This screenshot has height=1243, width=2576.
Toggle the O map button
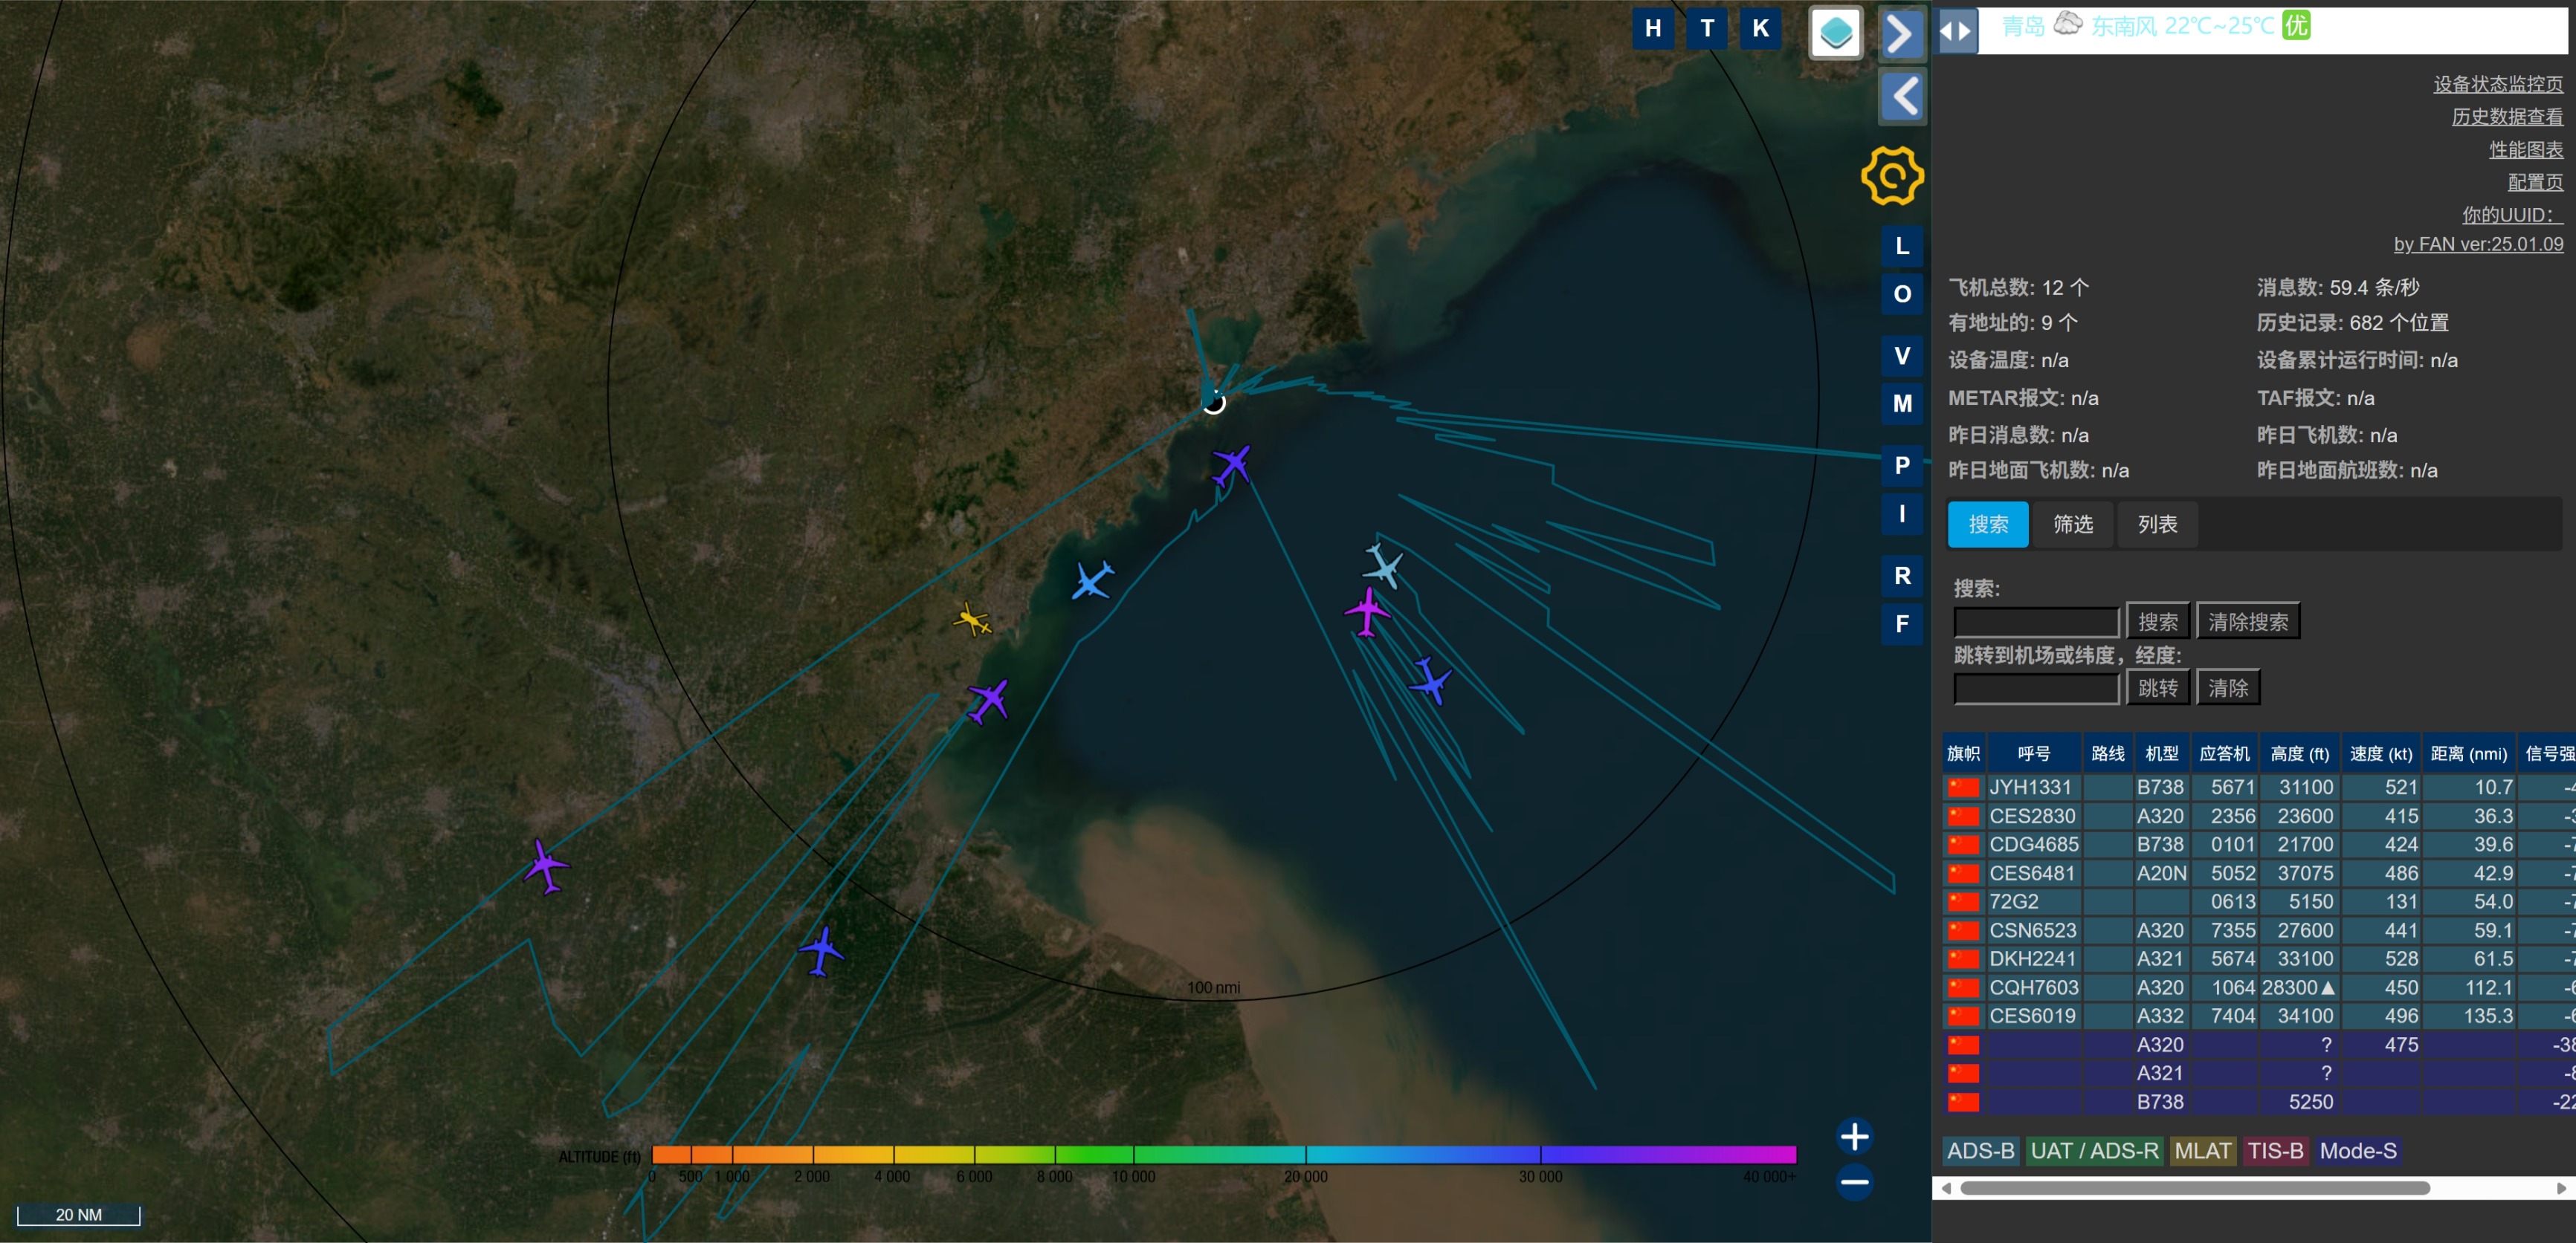coord(1902,293)
